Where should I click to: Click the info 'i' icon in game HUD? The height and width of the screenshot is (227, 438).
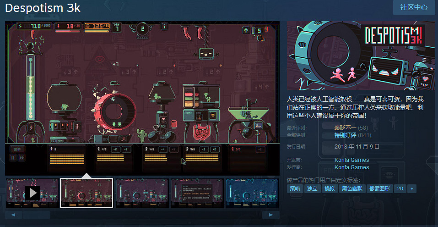(x=164, y=26)
